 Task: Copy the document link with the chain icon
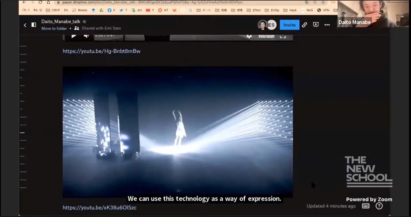point(305,25)
